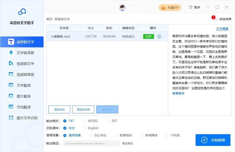Choose English as recognition language
Screen dimensions: 235x152
[x=84, y=128]
